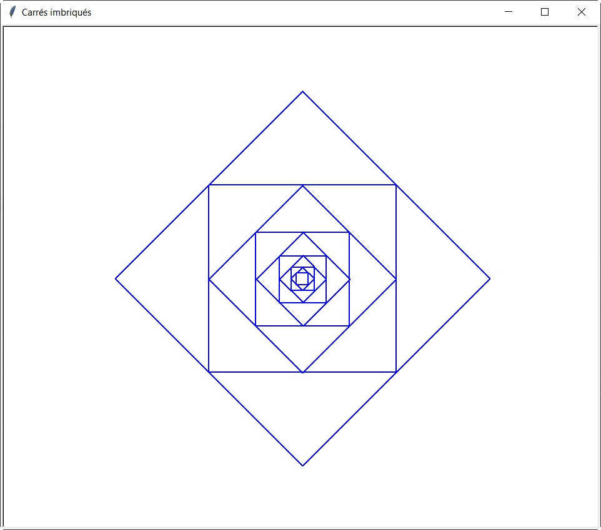Screen dimensions: 601x530
Task: Close the Carrés imbriqués window
Action: pos(581,12)
